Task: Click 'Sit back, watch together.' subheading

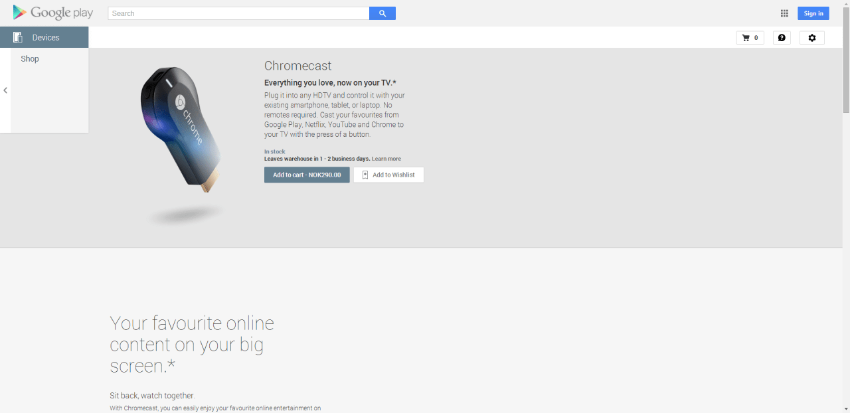Action: [152, 395]
